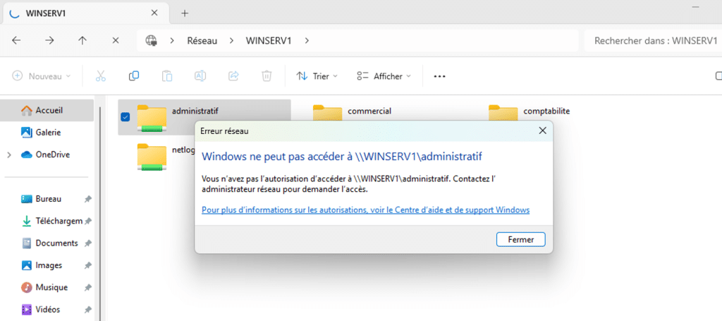The width and height of the screenshot is (722, 321).
Task: Click the Share icon in toolbar
Action: (x=233, y=76)
